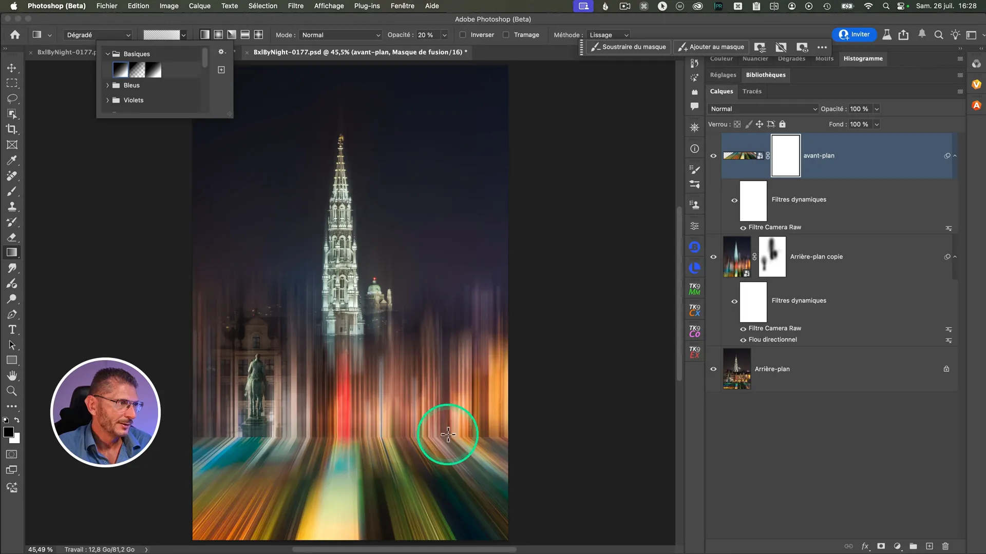The image size is (986, 554).
Task: Click the gradient preview bar
Action: click(x=161, y=35)
